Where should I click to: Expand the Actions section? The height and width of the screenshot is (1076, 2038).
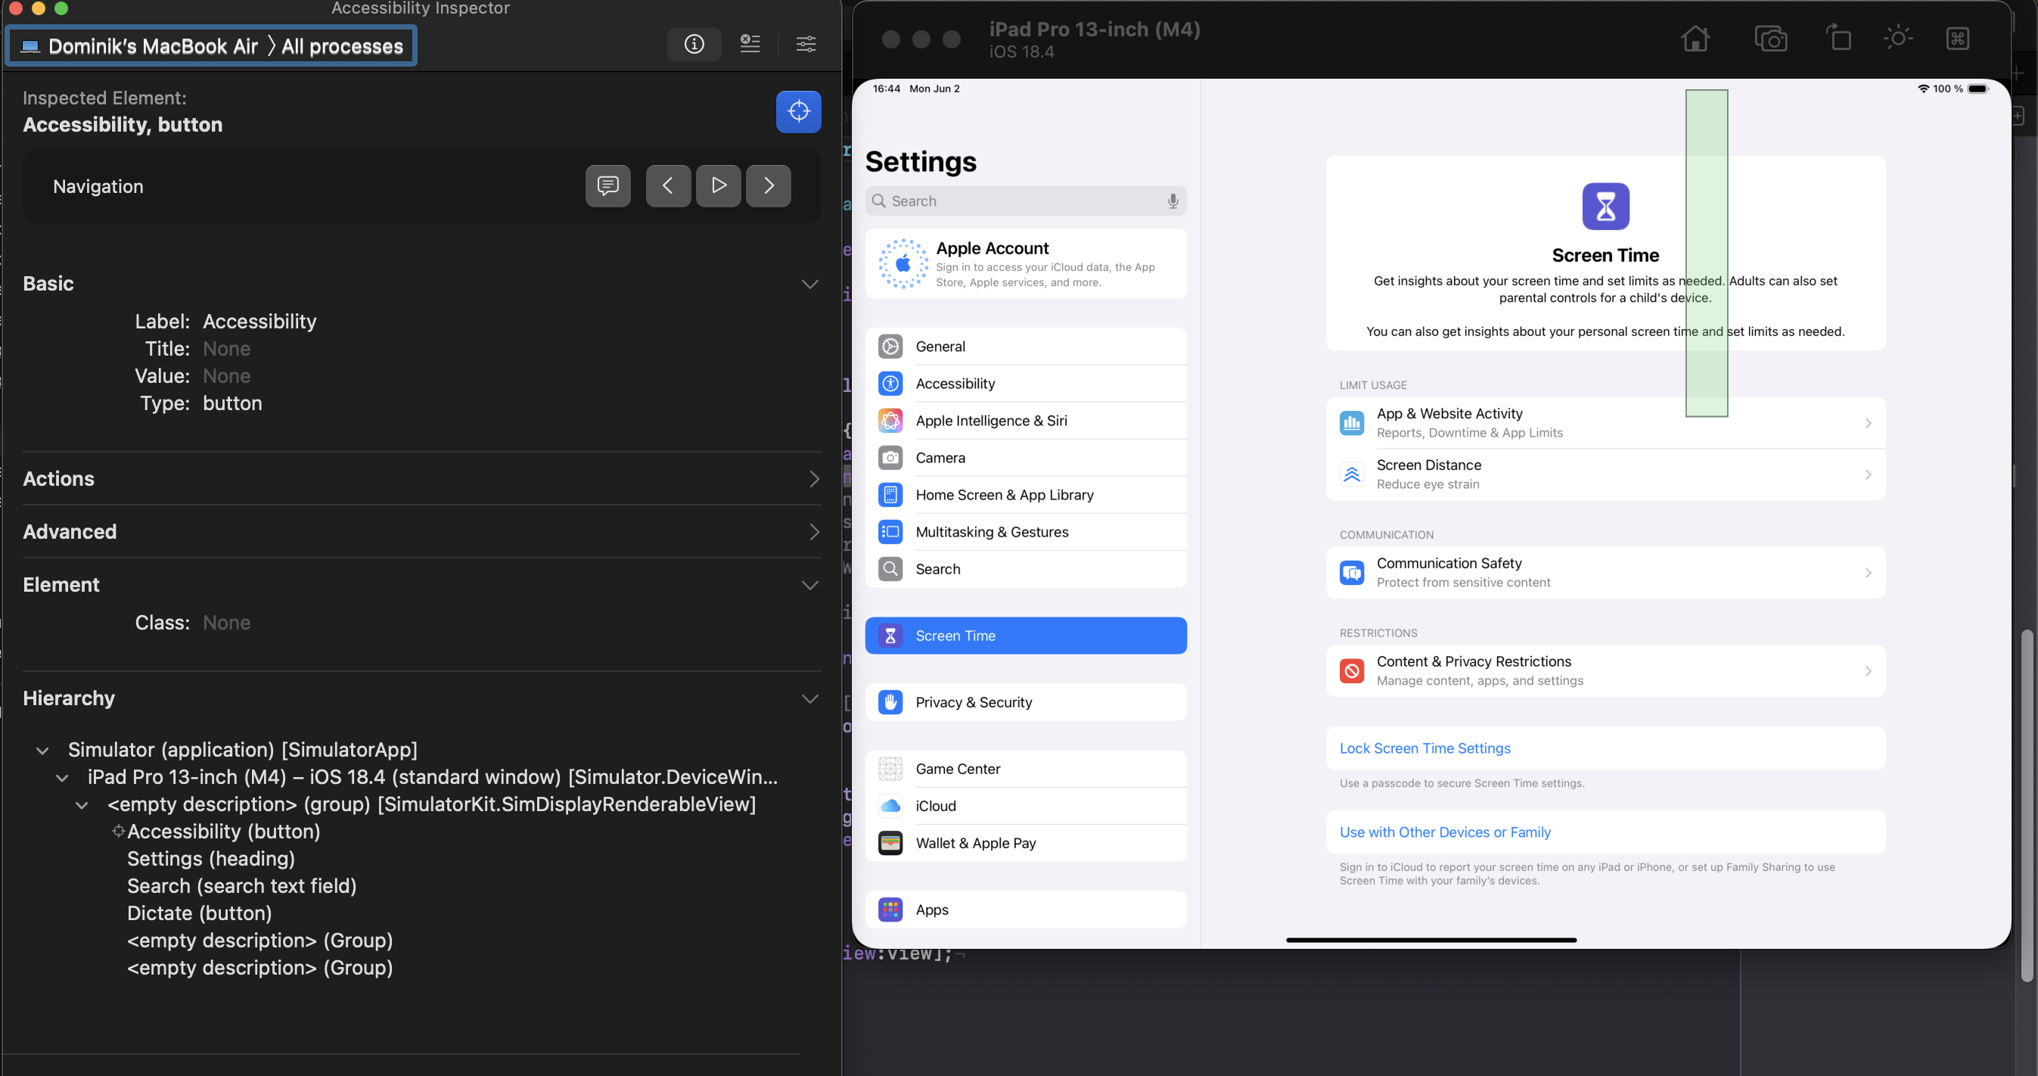[x=813, y=480]
